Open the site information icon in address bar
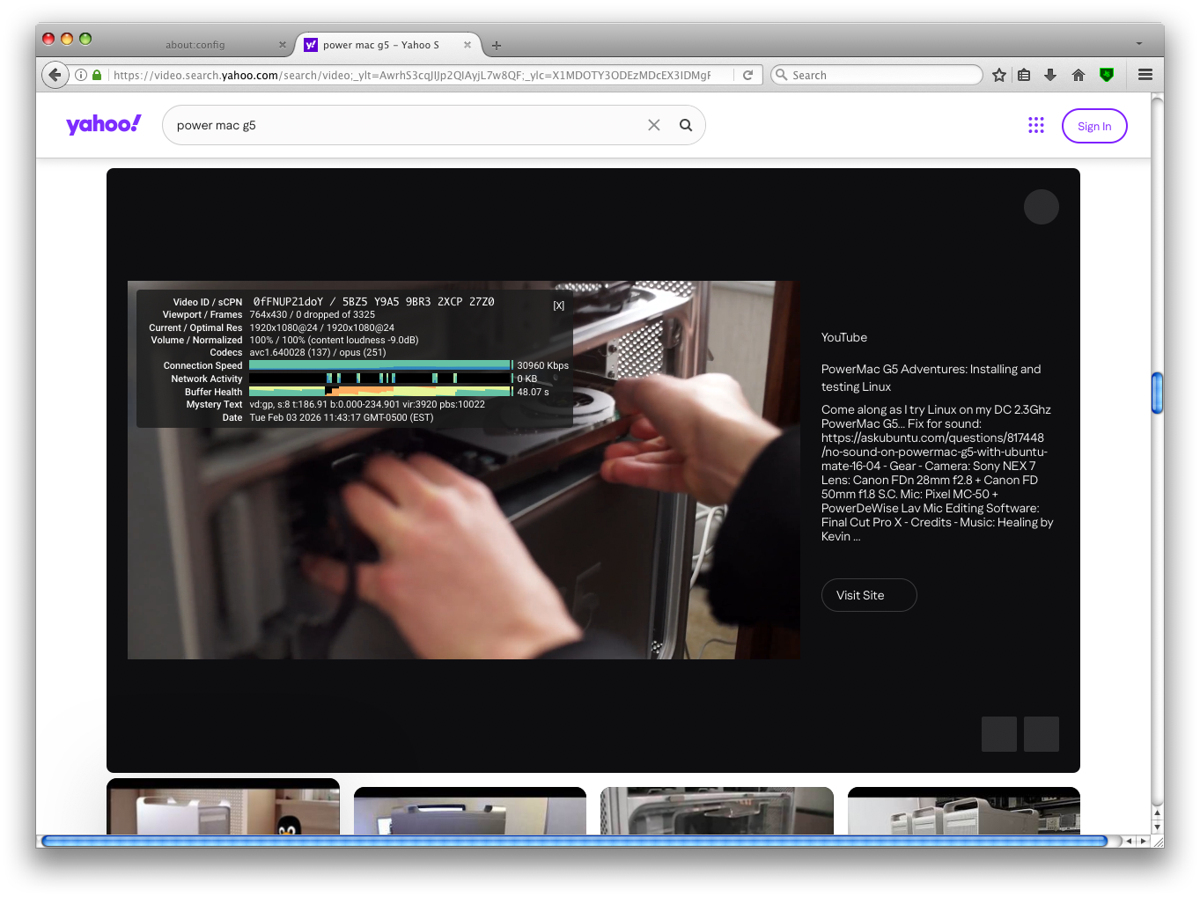 pyautogui.click(x=81, y=75)
